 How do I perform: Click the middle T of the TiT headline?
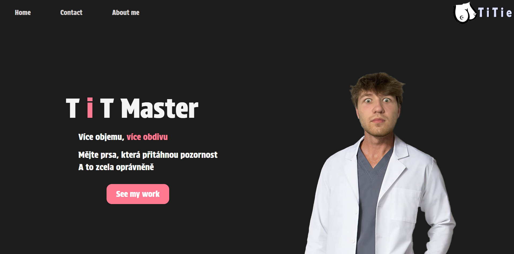click(107, 108)
